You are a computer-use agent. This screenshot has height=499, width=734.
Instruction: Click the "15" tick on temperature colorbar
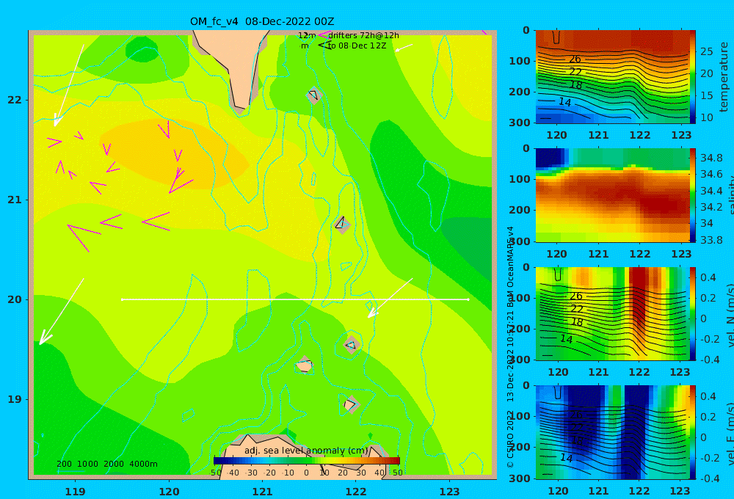[706, 95]
